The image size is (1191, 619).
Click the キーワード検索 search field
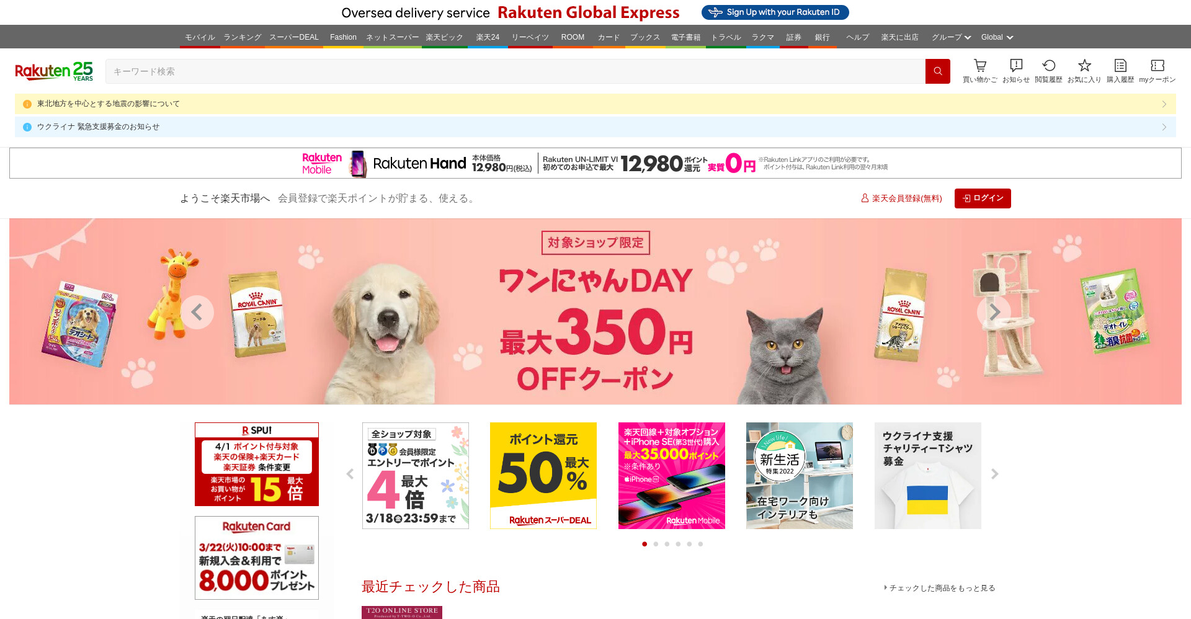coord(515,71)
